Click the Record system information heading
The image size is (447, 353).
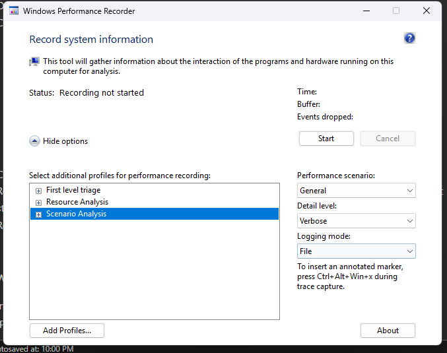pos(91,40)
